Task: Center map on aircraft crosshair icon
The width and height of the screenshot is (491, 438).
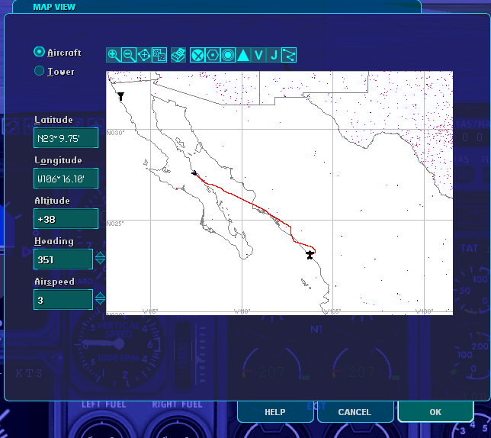Action: coord(144,55)
